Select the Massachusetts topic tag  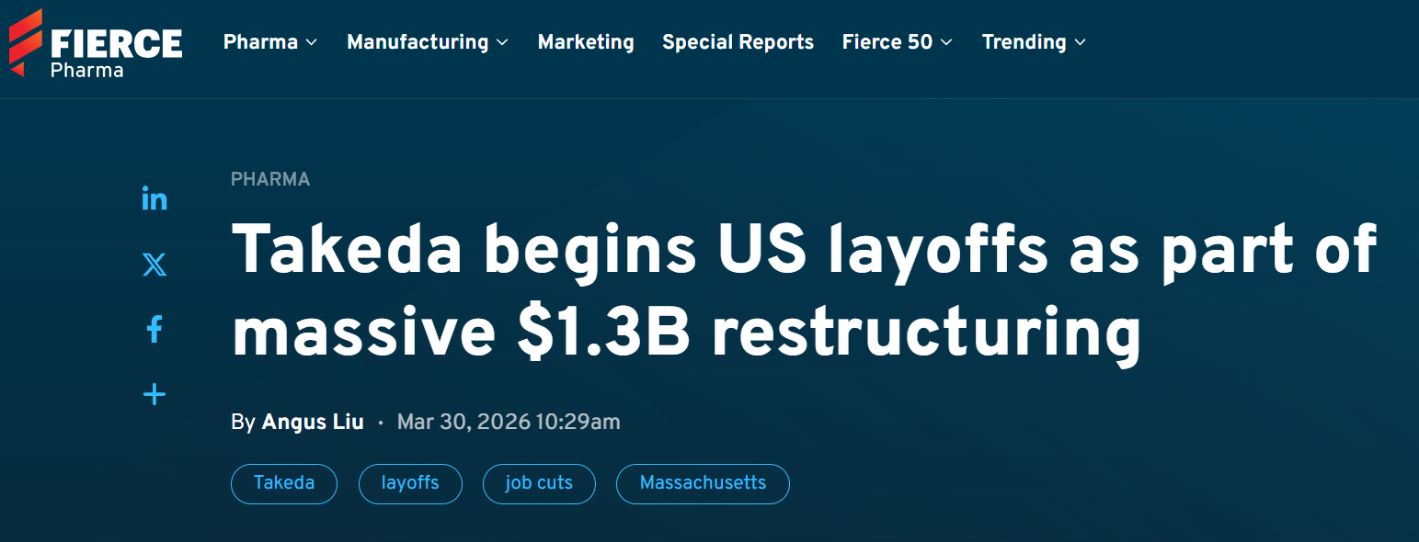[x=703, y=484]
